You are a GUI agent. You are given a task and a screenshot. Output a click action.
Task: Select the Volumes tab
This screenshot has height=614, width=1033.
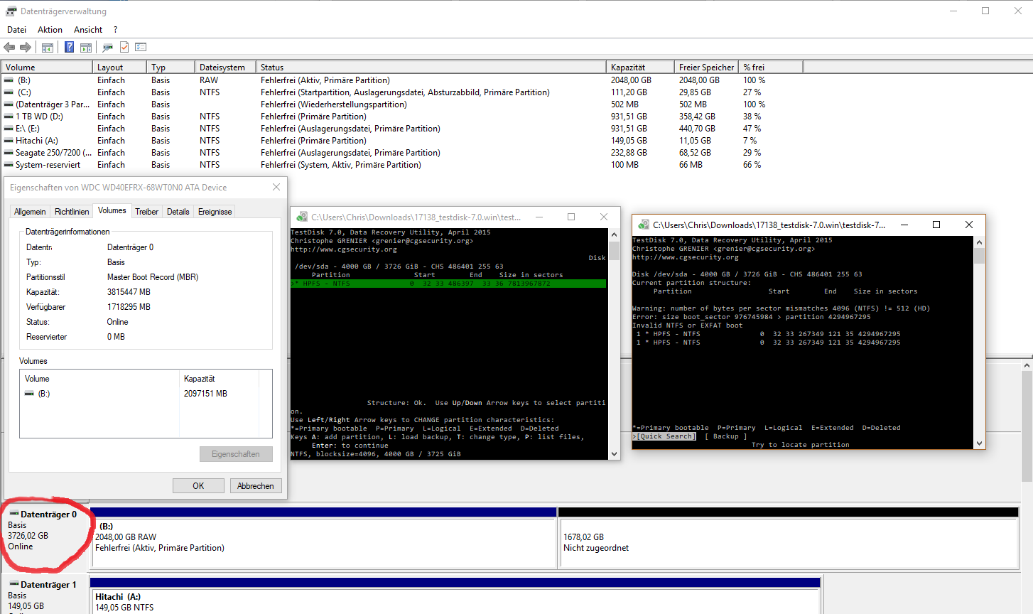click(x=112, y=210)
